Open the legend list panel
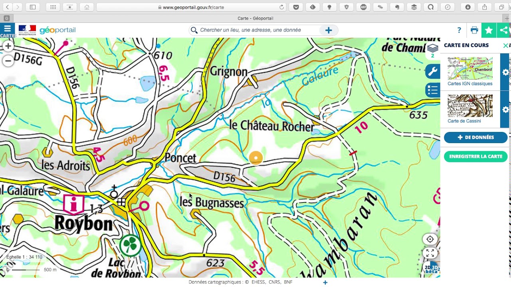Screen dimensions: 511x287 coord(432,90)
